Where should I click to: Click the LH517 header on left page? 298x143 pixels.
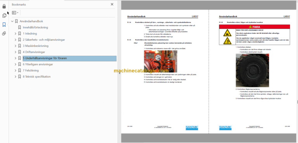coord(195,17)
